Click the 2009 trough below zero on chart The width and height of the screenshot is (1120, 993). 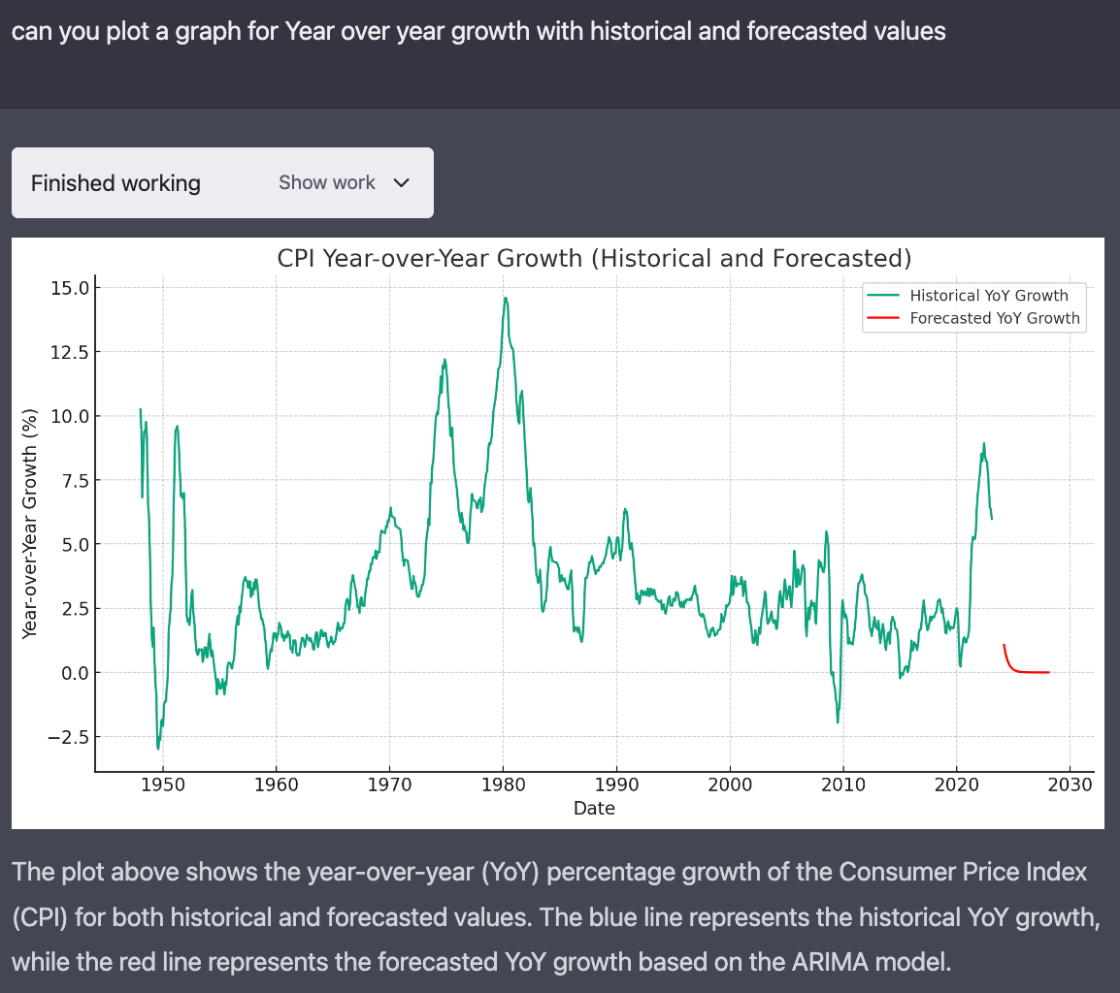click(x=838, y=720)
